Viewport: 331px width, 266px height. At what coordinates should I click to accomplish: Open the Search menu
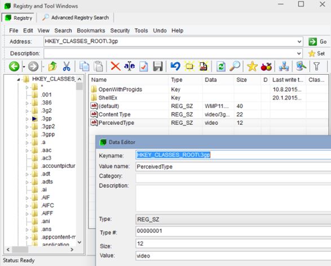coord(63,31)
